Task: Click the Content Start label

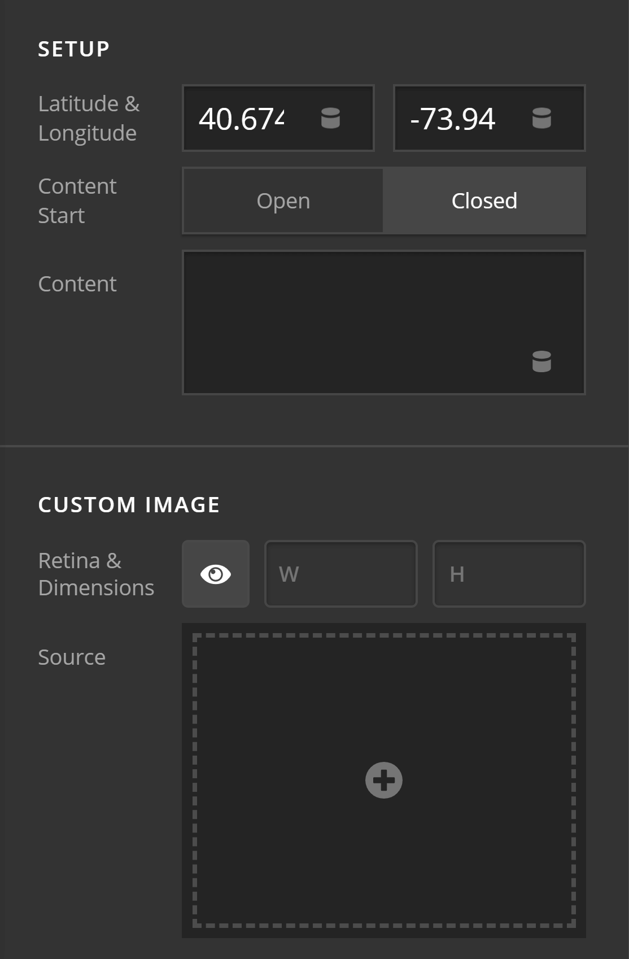Action: pyautogui.click(x=77, y=201)
